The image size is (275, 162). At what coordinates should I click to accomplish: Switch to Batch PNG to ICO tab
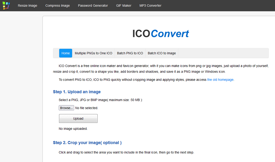[130, 53]
